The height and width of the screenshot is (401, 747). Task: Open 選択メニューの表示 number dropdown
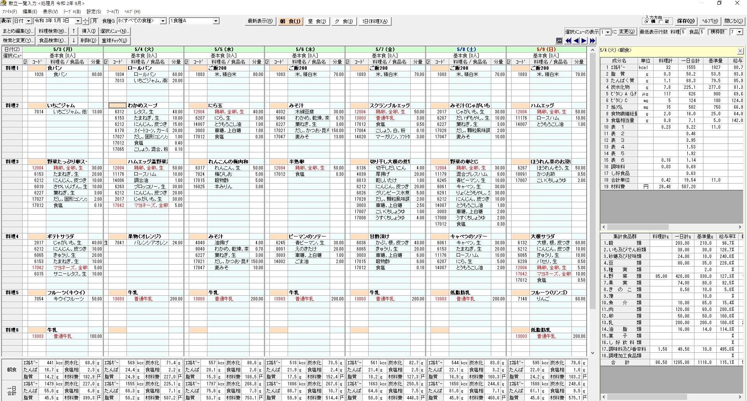click(x=608, y=32)
